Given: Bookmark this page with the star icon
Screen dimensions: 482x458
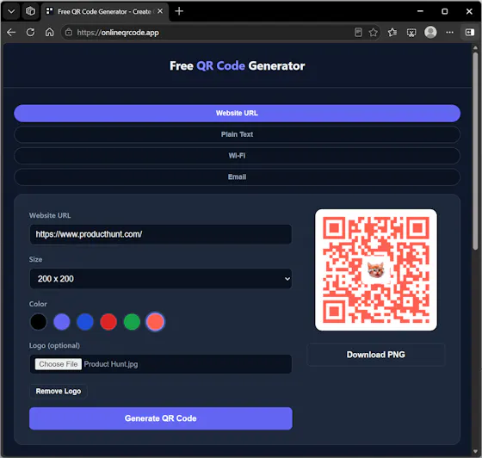Looking at the screenshot, I should [x=374, y=32].
